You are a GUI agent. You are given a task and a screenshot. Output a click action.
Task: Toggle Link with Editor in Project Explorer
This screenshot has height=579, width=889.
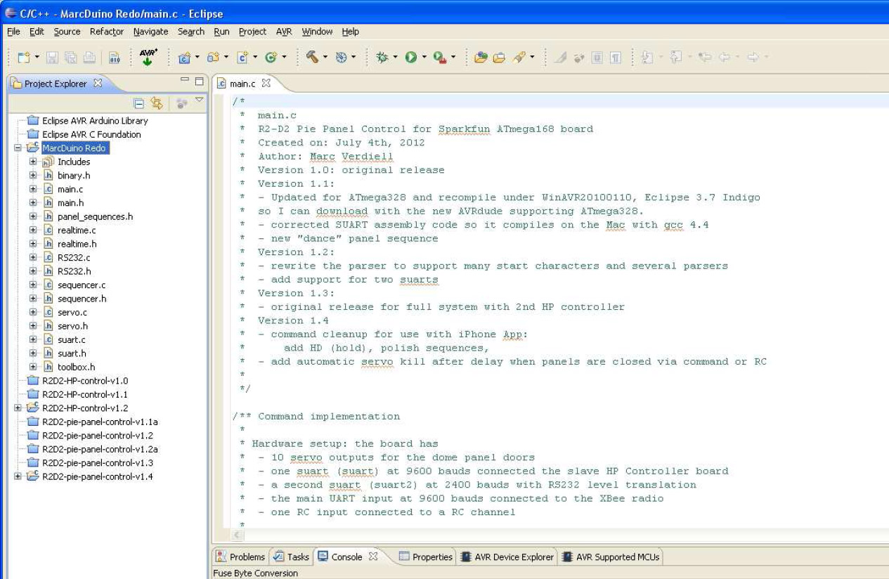tap(156, 102)
